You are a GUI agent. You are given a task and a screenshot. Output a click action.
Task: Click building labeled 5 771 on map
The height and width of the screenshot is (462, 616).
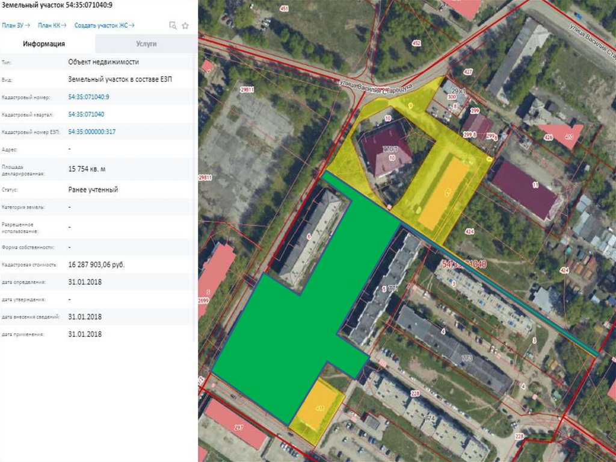(385, 289)
